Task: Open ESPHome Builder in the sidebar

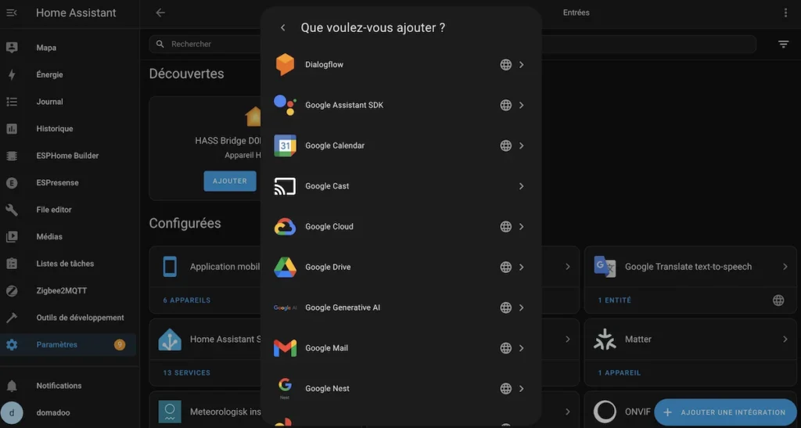Action: (68, 156)
